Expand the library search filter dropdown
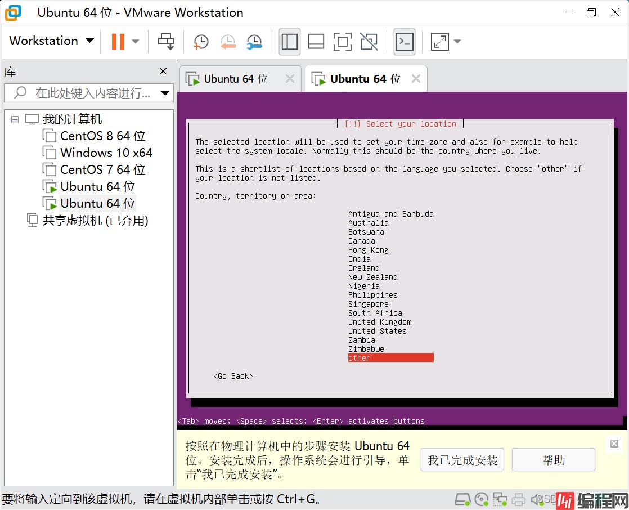The height and width of the screenshot is (510, 629). tap(165, 93)
